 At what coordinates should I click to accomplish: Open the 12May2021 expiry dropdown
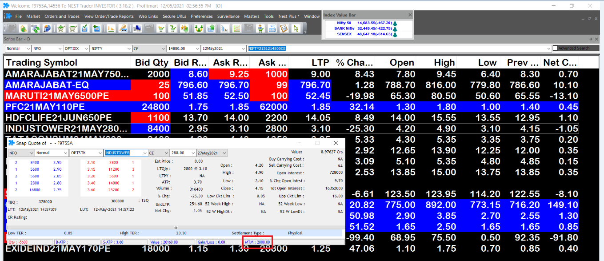(224, 48)
